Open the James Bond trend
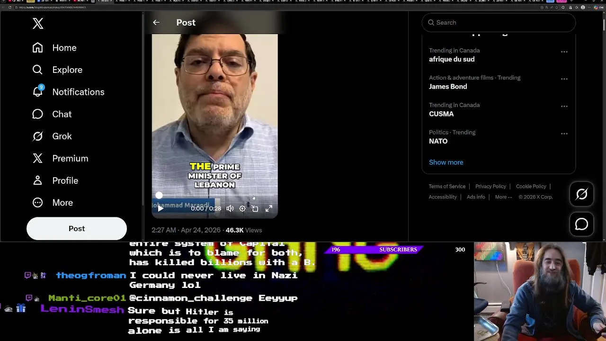Screen dimensions: 606x341 (448, 87)
